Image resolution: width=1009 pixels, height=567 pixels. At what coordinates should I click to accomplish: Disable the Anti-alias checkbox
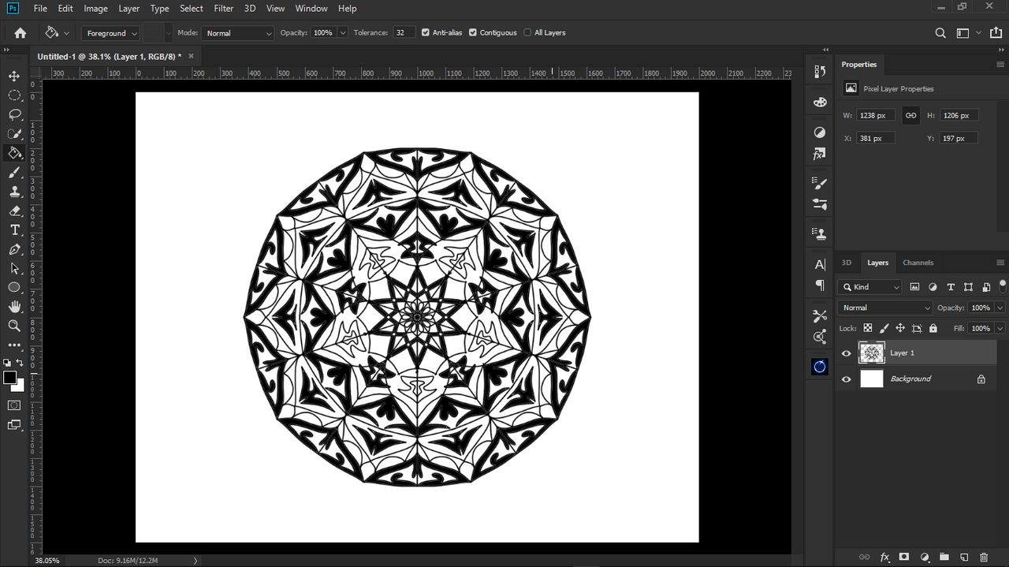(426, 33)
